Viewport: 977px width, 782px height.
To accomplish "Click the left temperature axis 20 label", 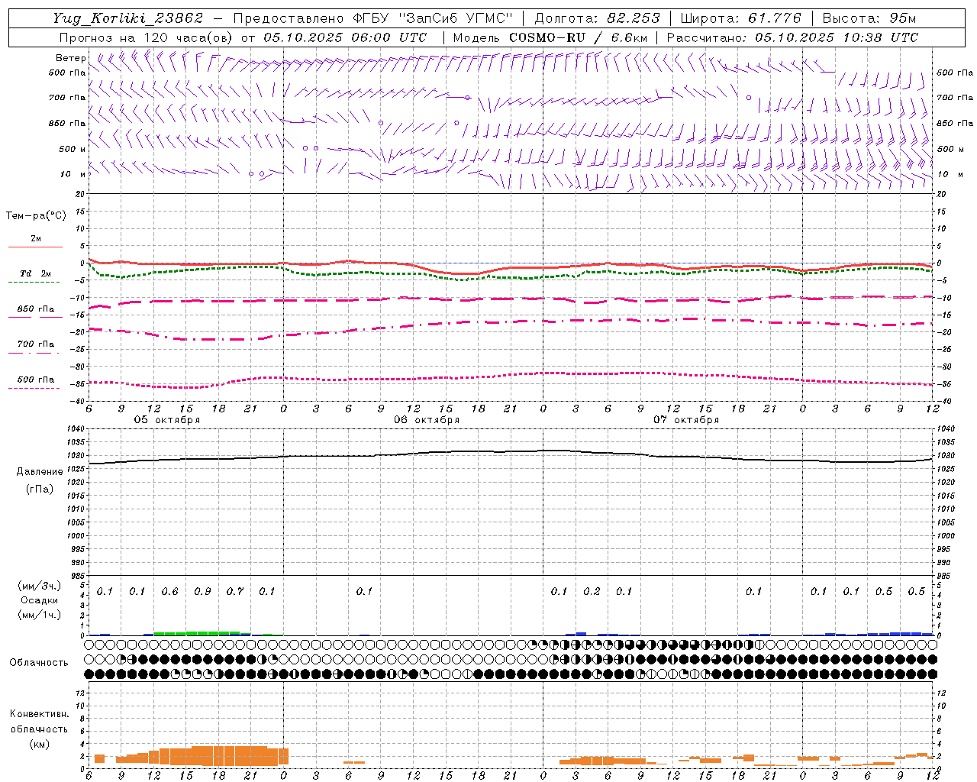I will coord(81,194).
